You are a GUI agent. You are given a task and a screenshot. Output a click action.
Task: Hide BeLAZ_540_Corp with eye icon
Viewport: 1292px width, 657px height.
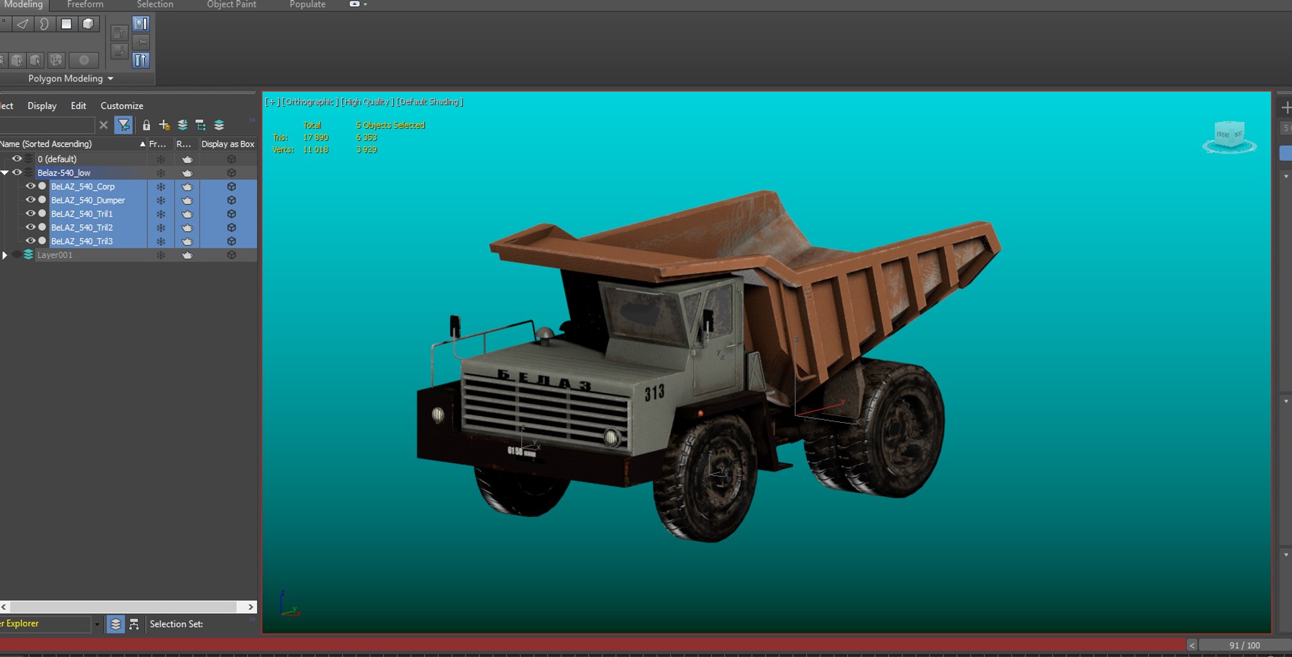pyautogui.click(x=30, y=186)
